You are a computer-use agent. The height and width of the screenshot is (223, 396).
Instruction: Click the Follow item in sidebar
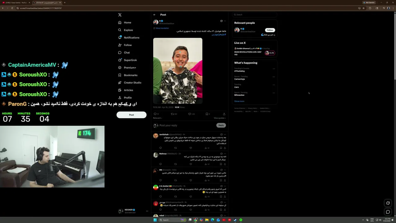tap(125, 45)
